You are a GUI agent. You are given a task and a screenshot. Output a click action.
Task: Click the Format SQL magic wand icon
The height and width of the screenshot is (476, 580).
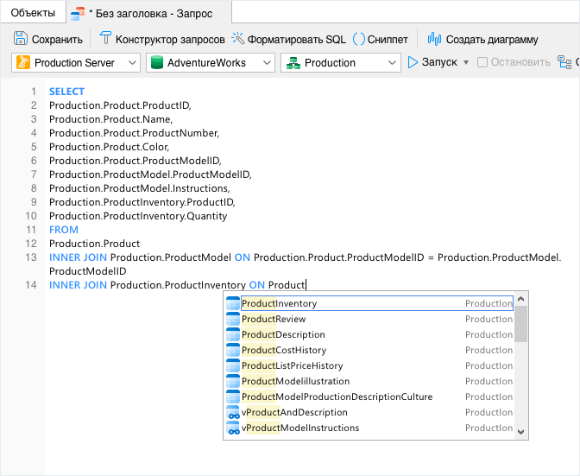click(238, 38)
